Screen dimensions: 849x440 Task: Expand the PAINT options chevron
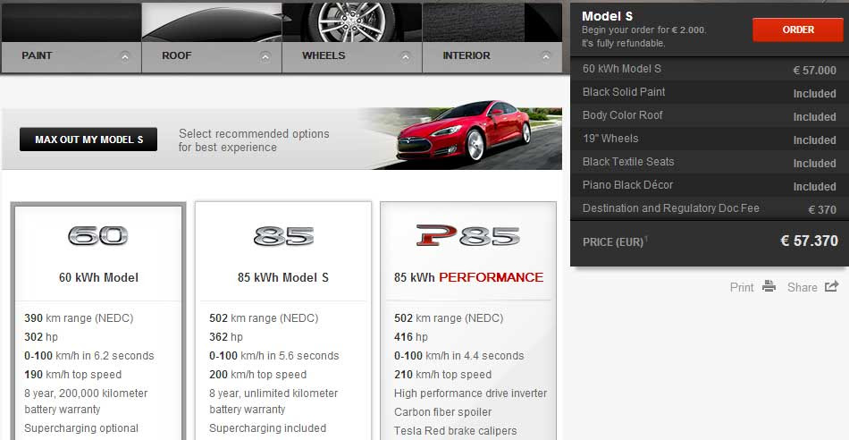pyautogui.click(x=125, y=55)
